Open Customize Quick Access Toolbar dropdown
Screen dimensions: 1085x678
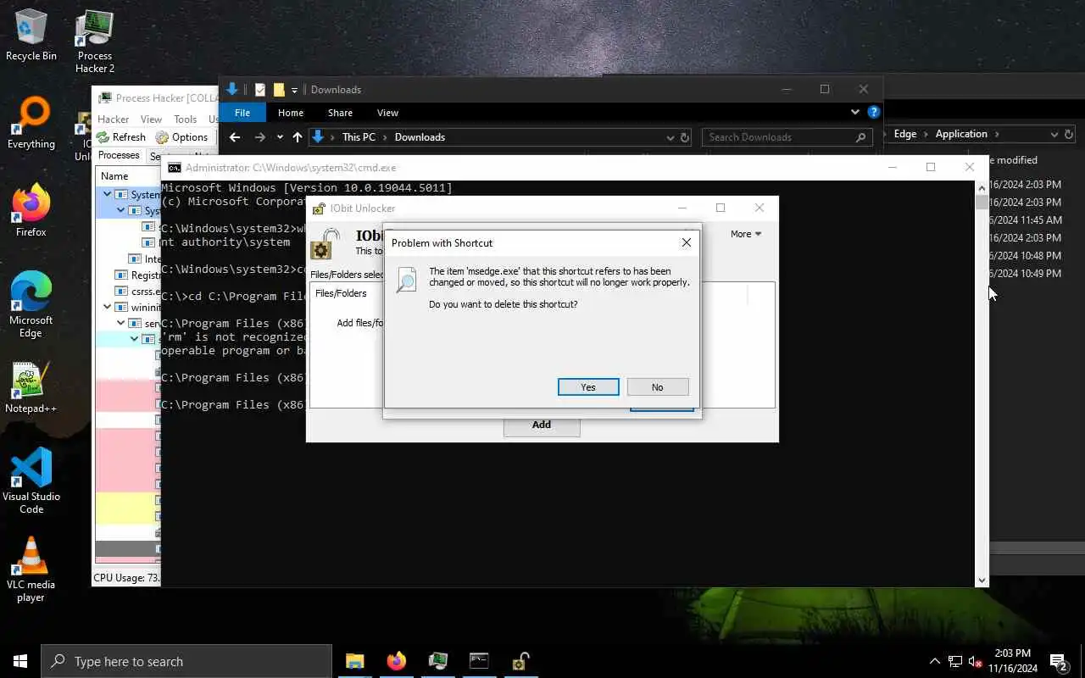click(295, 90)
